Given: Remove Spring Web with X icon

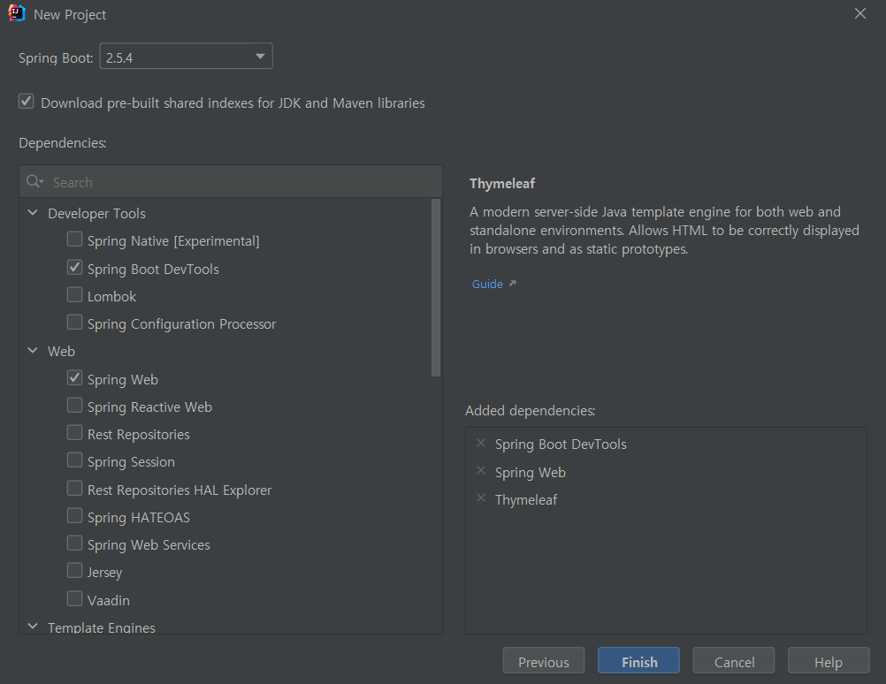Looking at the screenshot, I should pyautogui.click(x=481, y=470).
